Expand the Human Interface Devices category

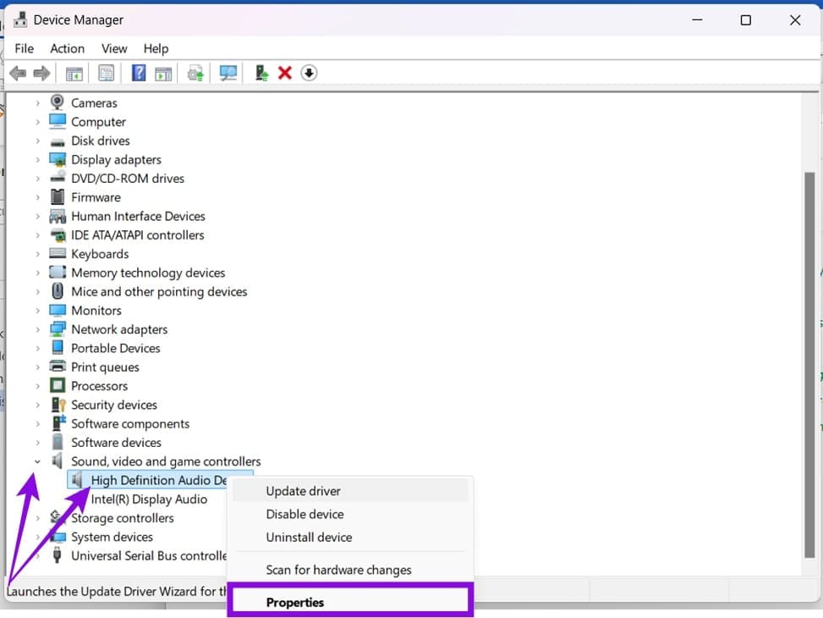point(37,216)
